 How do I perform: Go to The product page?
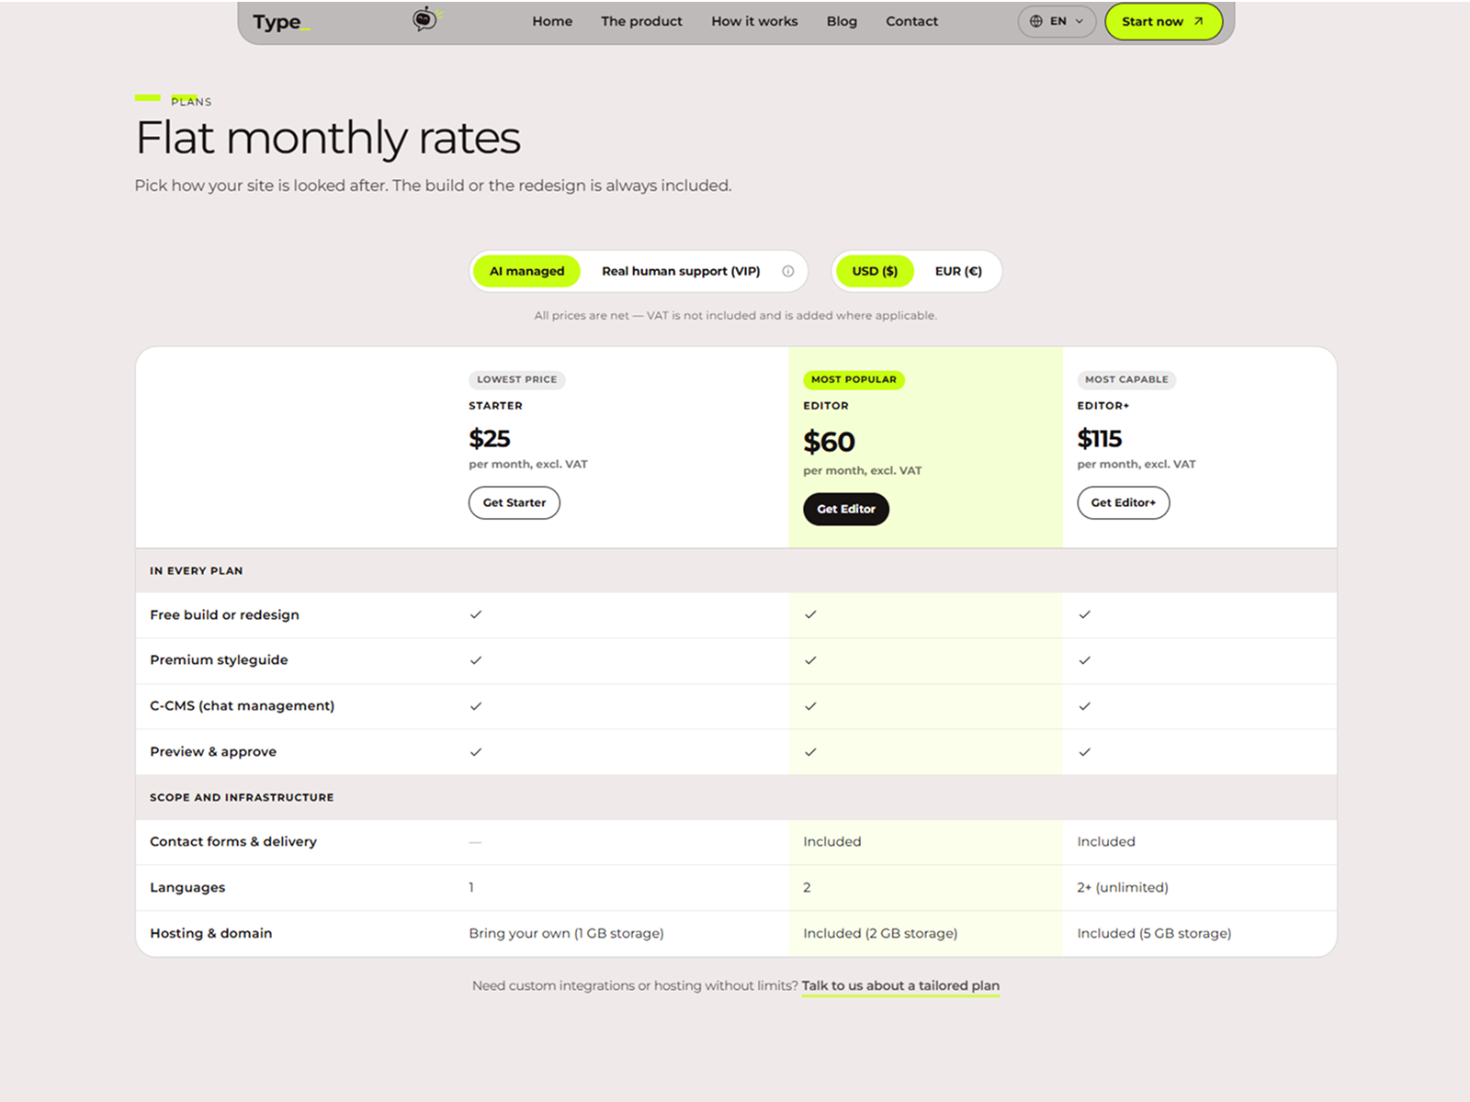tap(641, 21)
